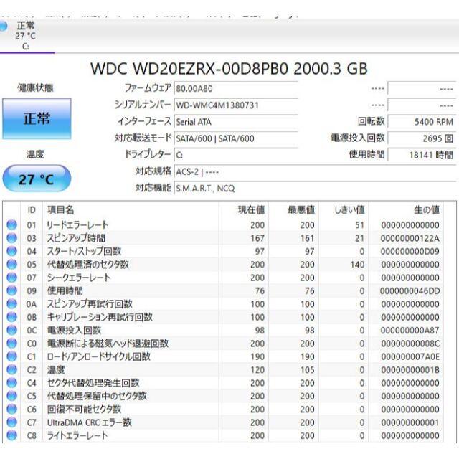This screenshot has height=459, width=459.
Task: Select the ライトエラーレート attribute name
Action: coord(77,435)
